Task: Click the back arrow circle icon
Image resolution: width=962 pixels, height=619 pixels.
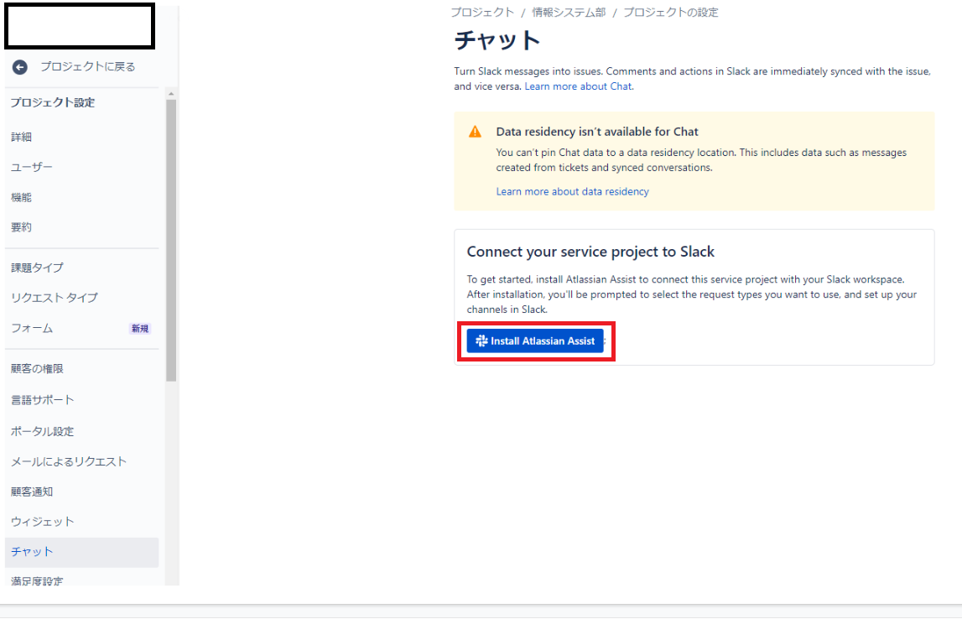Action: 19,67
